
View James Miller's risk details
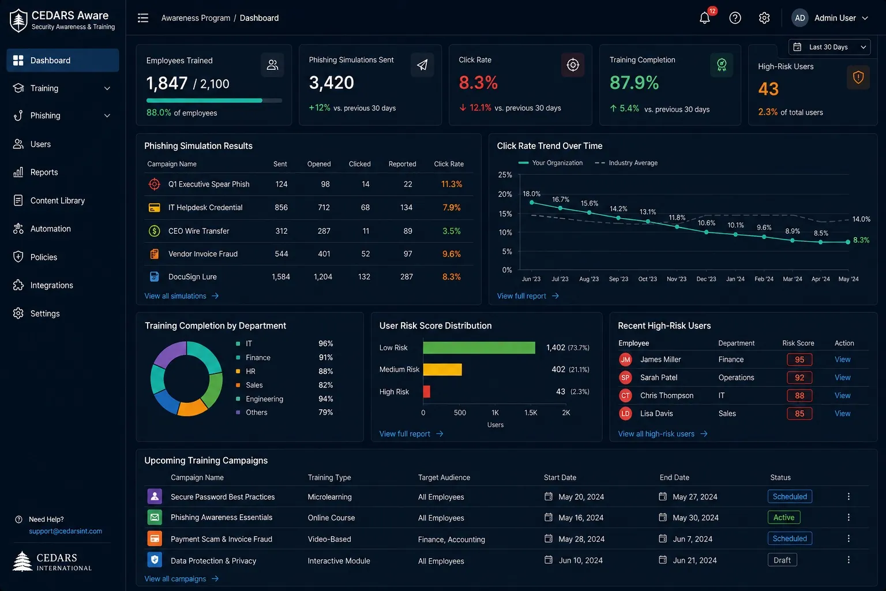842,360
